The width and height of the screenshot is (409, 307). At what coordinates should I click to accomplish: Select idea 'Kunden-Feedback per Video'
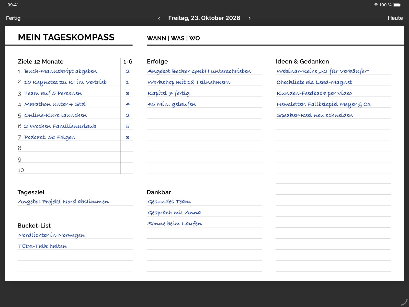(x=314, y=93)
